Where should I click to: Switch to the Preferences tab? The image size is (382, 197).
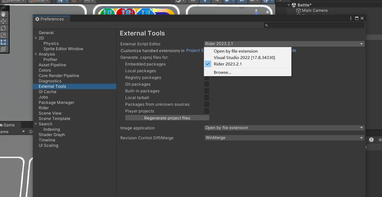point(52,19)
